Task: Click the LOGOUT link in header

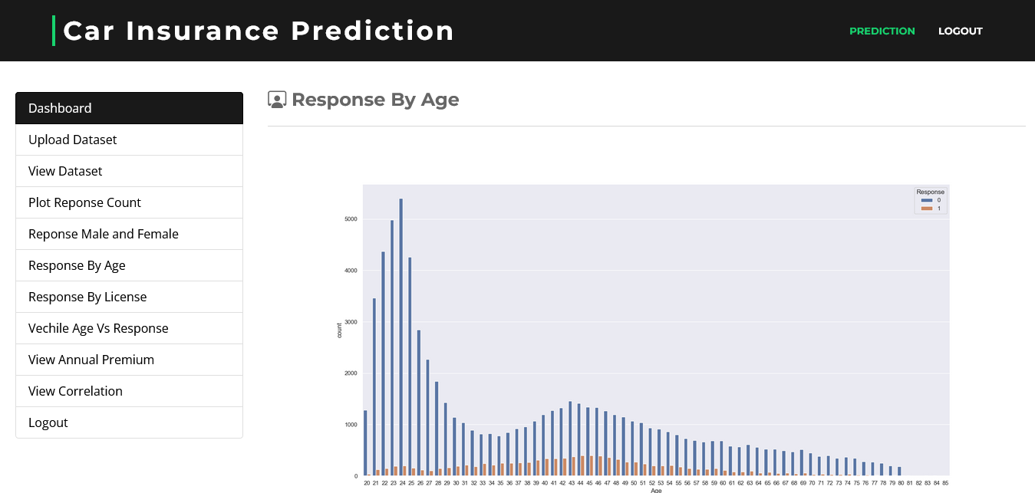Action: tap(961, 31)
